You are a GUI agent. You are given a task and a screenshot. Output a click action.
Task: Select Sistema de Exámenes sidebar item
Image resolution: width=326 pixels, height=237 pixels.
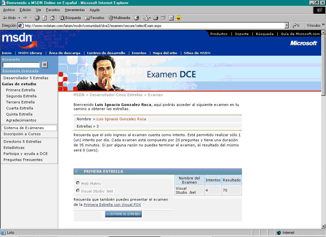(x=29, y=128)
